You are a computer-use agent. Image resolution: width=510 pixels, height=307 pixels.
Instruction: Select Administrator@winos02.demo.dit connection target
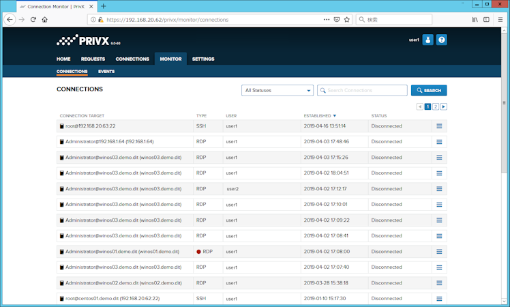coord(123,283)
